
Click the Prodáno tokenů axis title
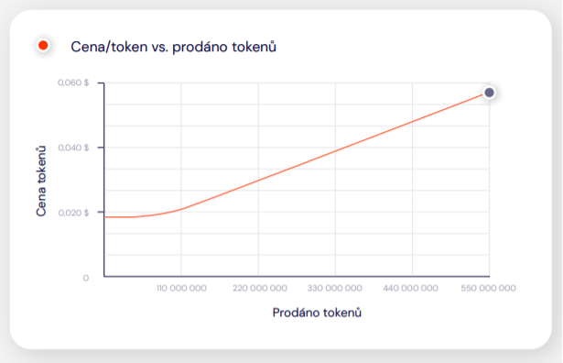coord(317,313)
